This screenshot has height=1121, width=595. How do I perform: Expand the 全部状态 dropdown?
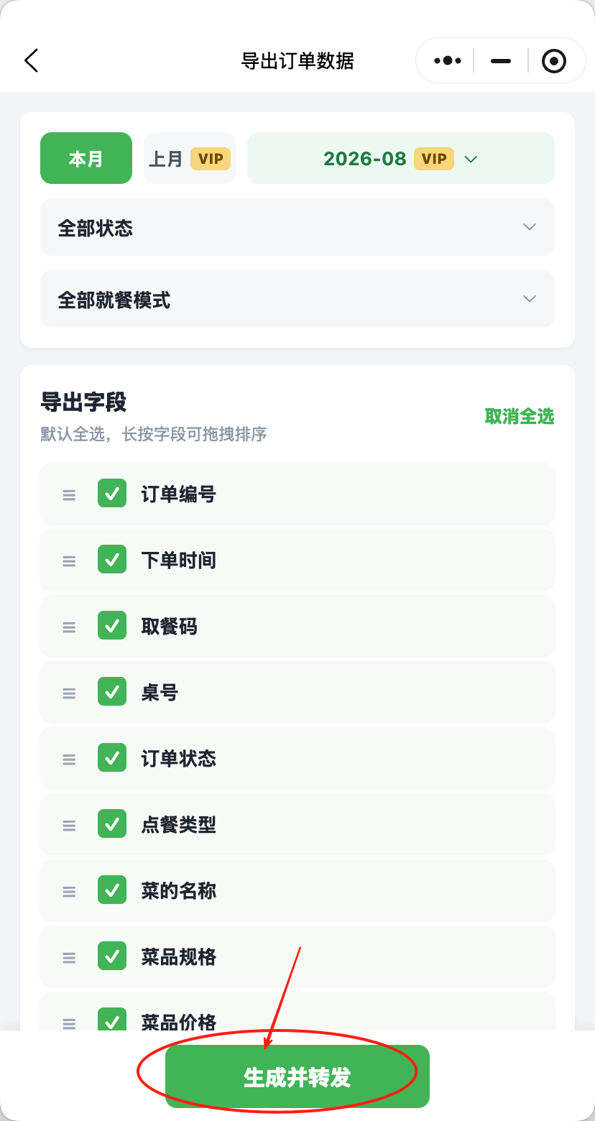coord(297,227)
